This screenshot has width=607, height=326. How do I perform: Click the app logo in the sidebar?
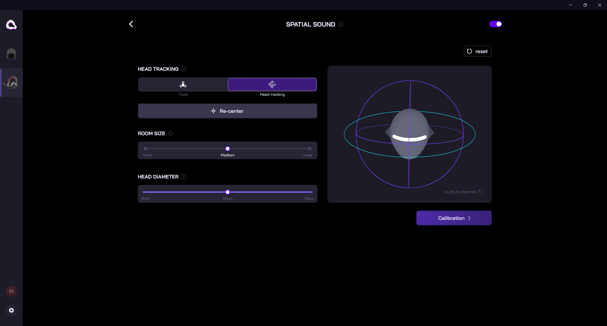click(11, 25)
